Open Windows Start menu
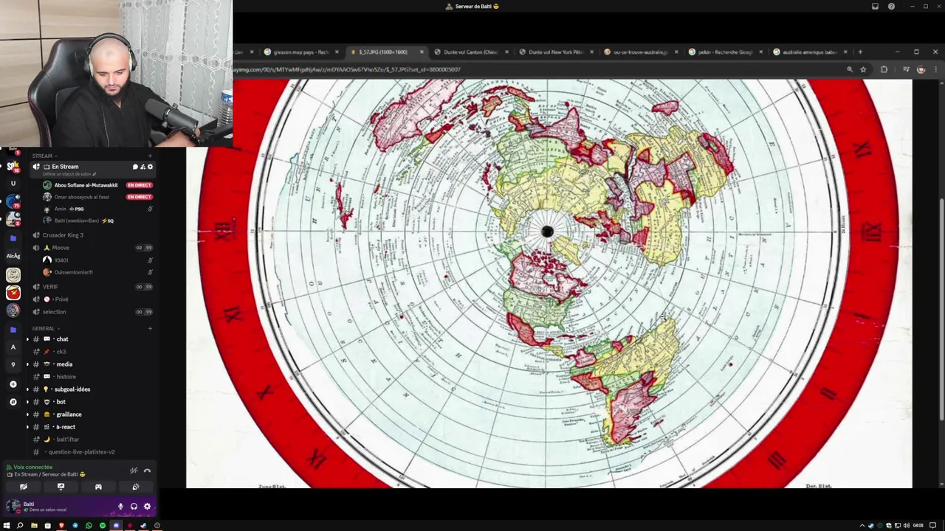945x531 pixels. (7, 526)
